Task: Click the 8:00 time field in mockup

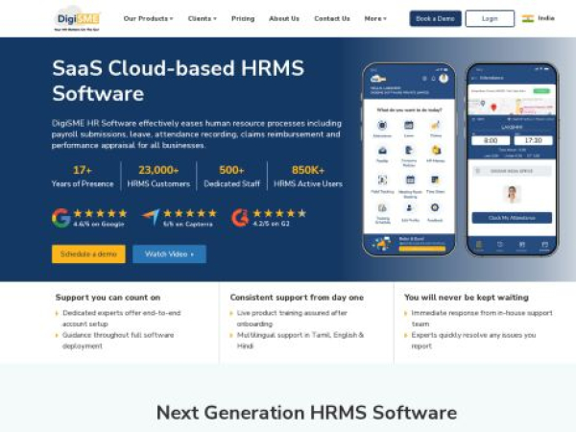Action: coord(491,140)
